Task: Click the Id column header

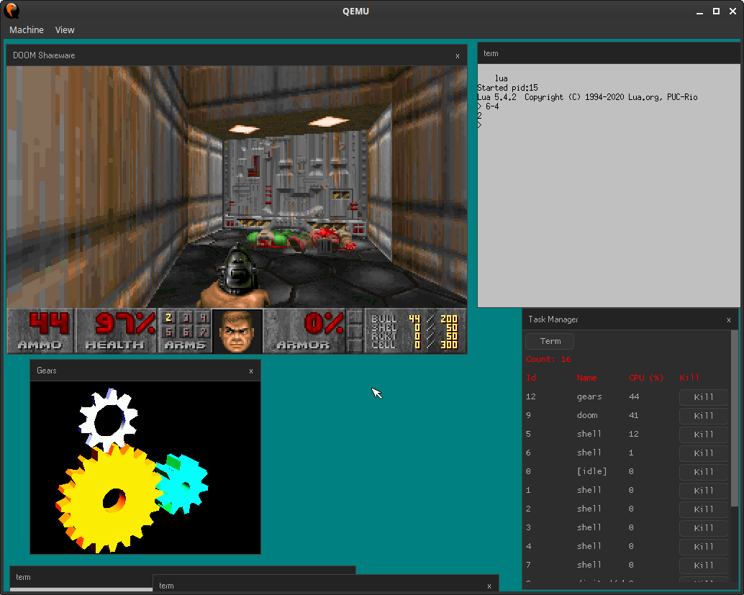Action: pos(531,378)
